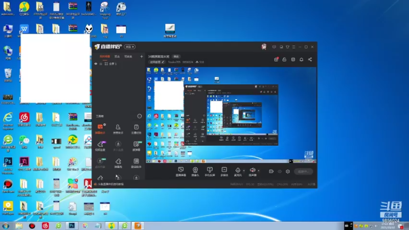Click the FPS readout in status bar
Image resolution: width=409 pixels, height=230 pixels.
pos(250,185)
